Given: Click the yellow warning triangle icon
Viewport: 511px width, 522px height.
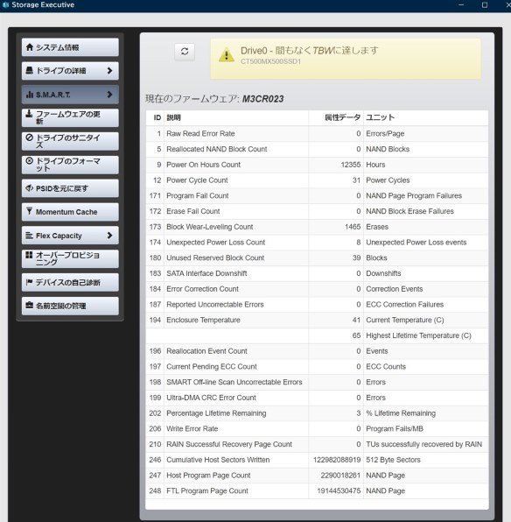Looking at the screenshot, I should coord(227,55).
